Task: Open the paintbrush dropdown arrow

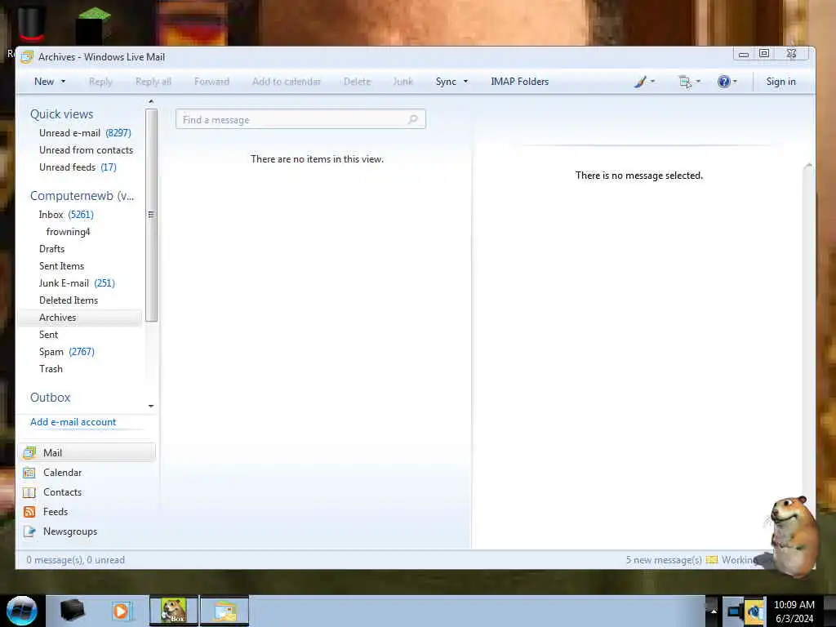Action: point(652,82)
